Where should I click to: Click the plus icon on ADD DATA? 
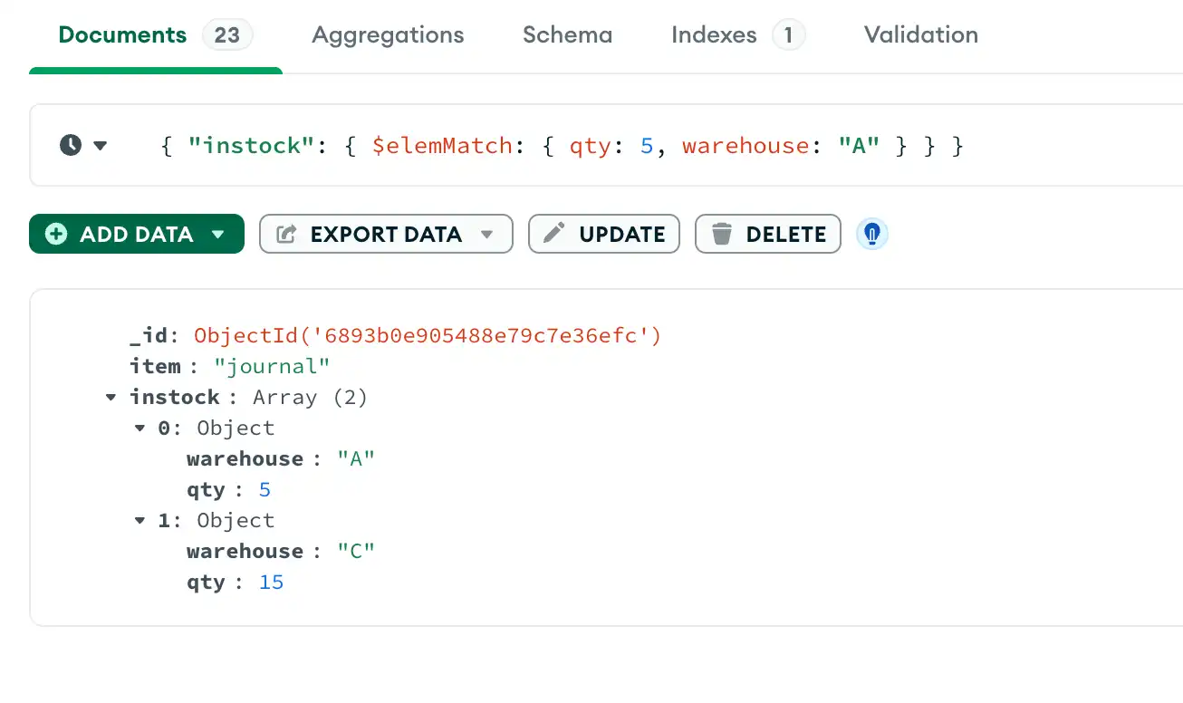tap(56, 234)
